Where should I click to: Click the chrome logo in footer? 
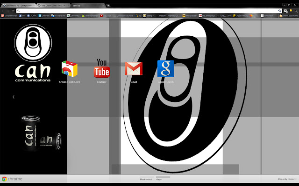pos(12,179)
